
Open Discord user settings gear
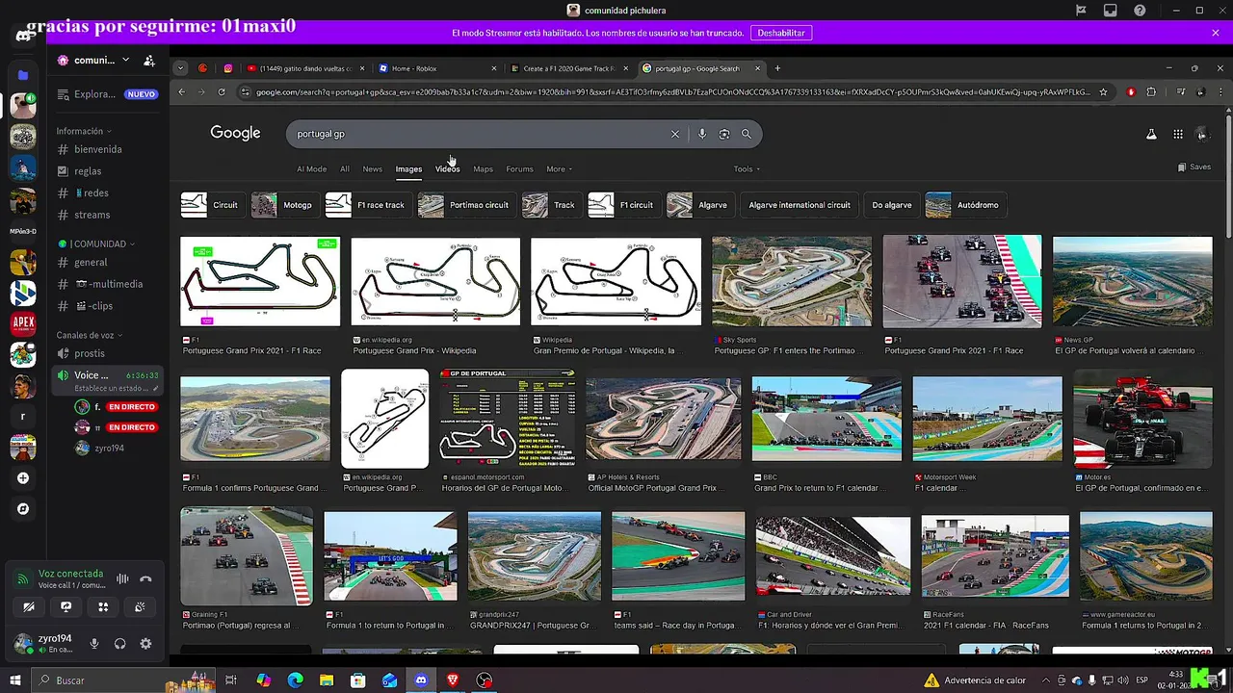pos(145,644)
